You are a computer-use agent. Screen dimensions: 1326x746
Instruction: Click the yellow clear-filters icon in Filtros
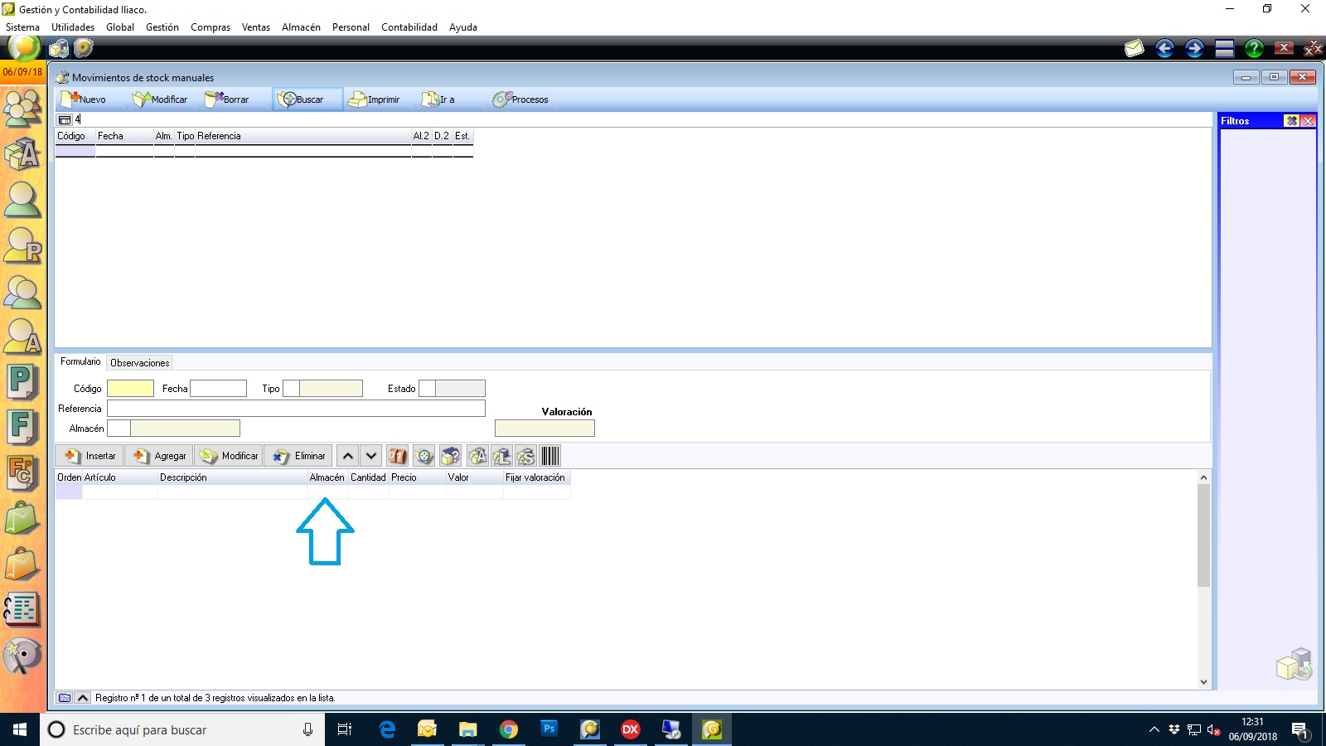(1291, 121)
